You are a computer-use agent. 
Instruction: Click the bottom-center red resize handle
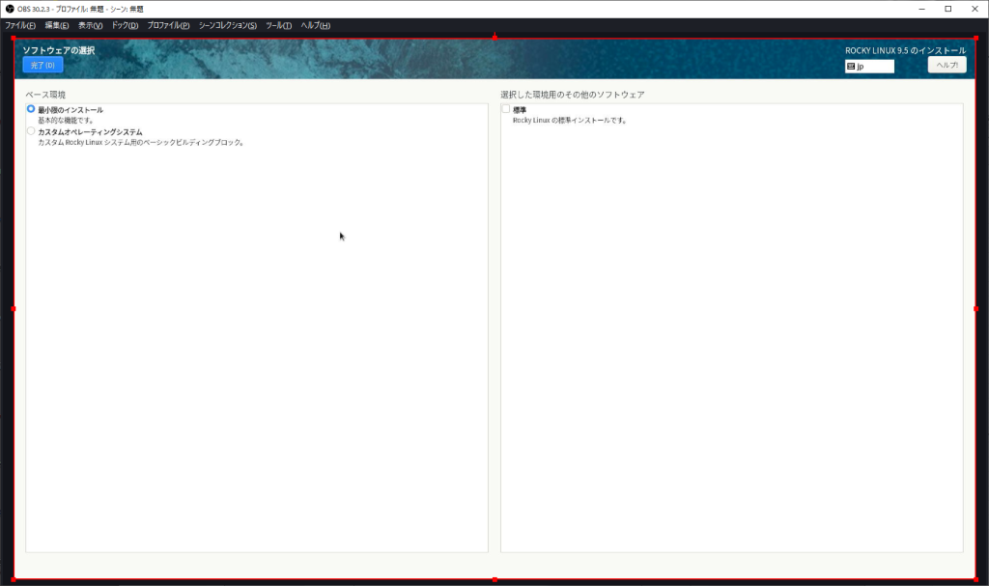click(494, 579)
